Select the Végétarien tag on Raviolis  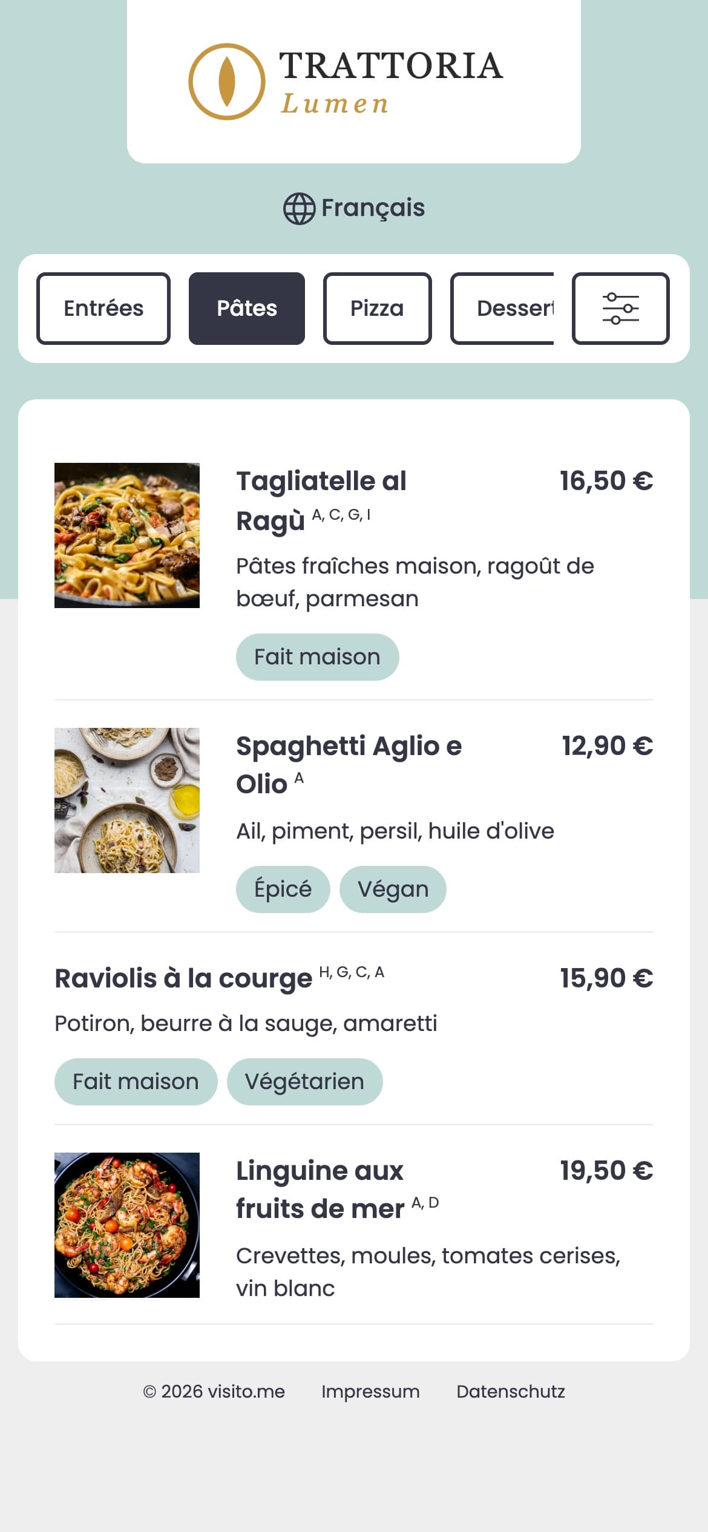coord(304,1082)
